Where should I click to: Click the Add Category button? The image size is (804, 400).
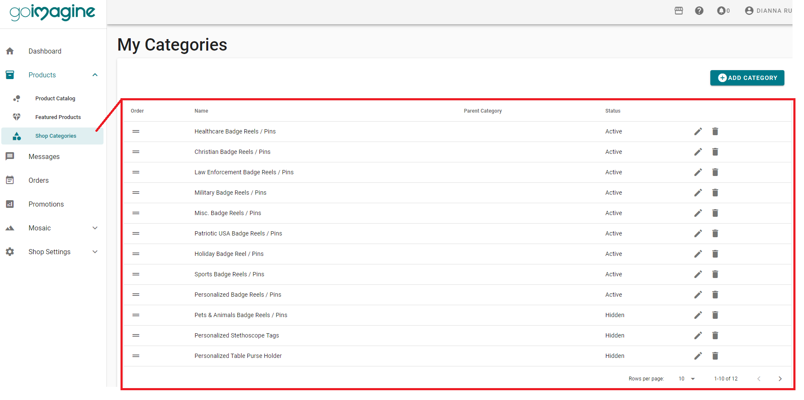[747, 78]
